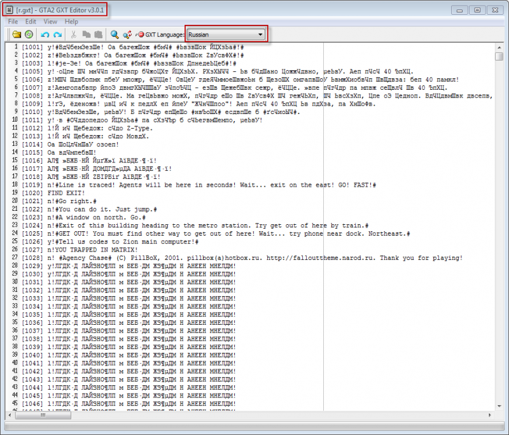
Task: Click the Find and Replace icon
Action: click(x=127, y=34)
